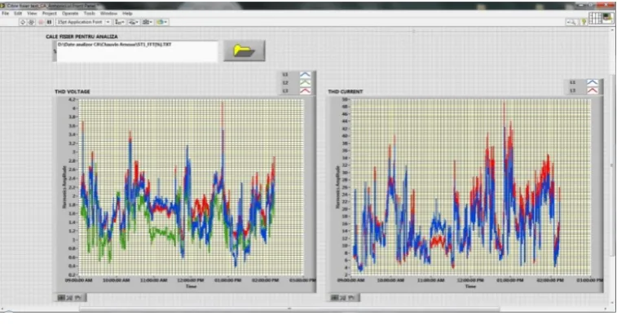Click the Run Continuously toolbar button
Viewport: 617px width, 324px height.
[32, 22]
